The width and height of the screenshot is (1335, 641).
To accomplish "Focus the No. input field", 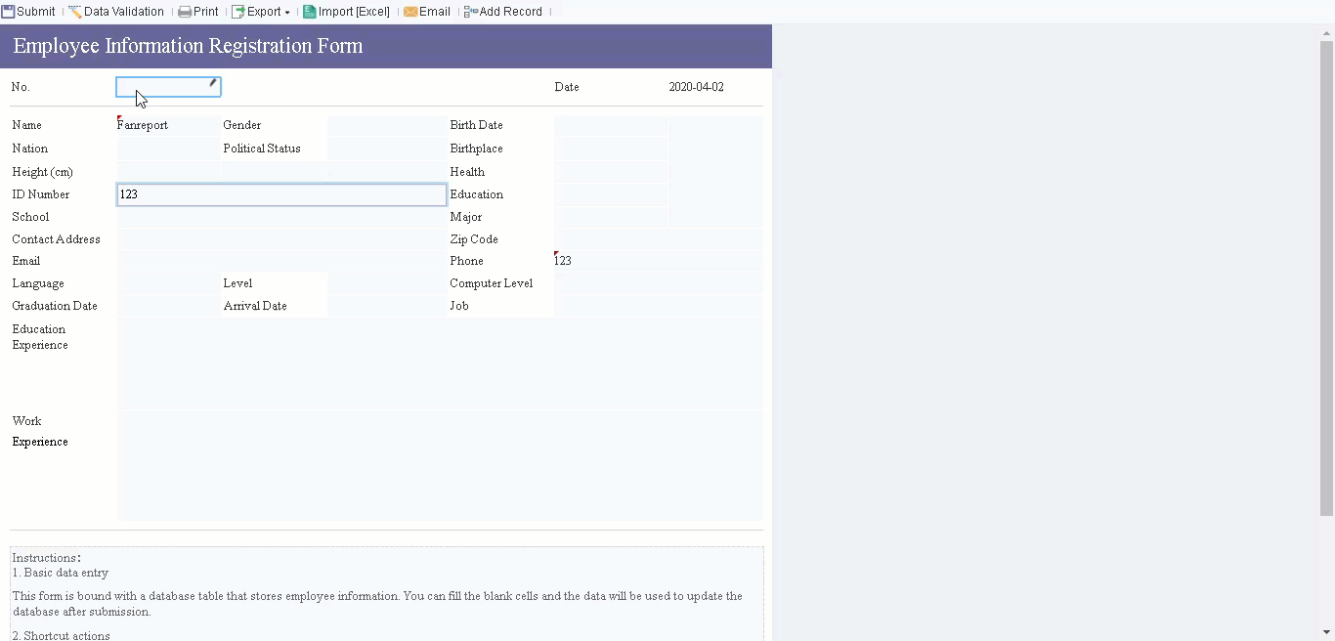I will pos(168,87).
